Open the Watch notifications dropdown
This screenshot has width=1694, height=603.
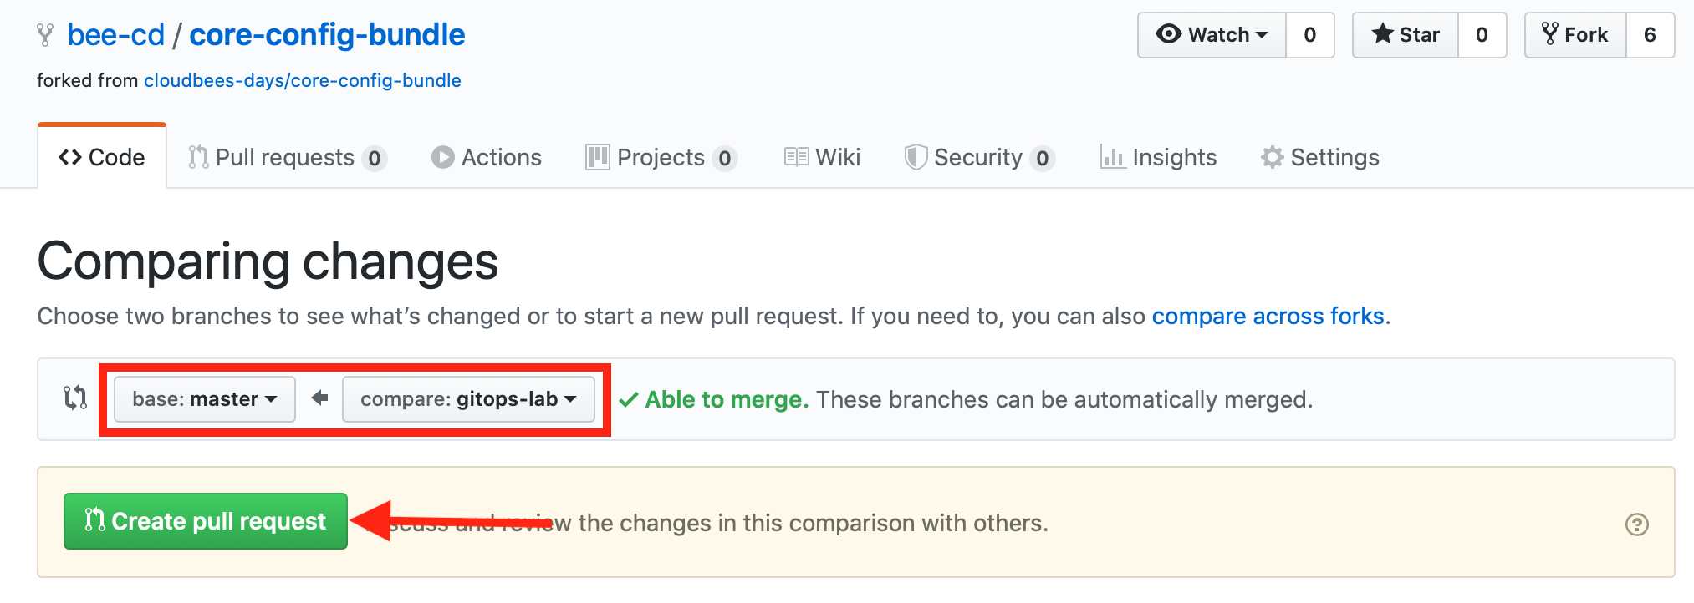pos(1212,35)
